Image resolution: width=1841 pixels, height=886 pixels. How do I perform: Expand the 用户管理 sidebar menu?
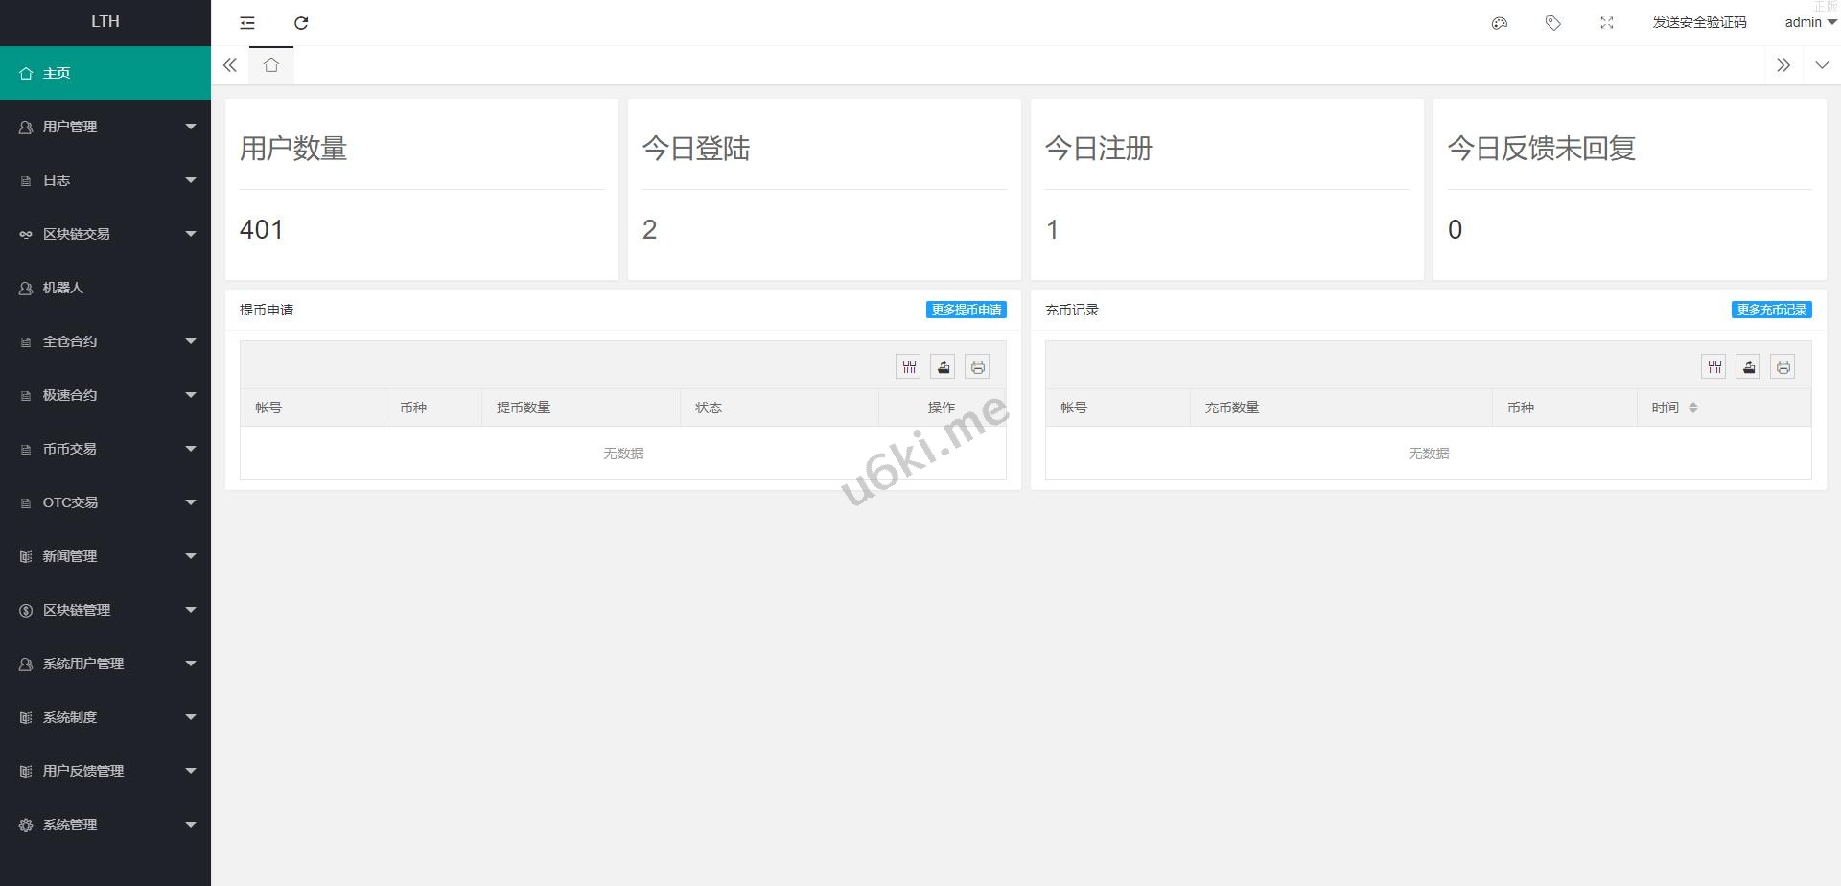(x=105, y=127)
